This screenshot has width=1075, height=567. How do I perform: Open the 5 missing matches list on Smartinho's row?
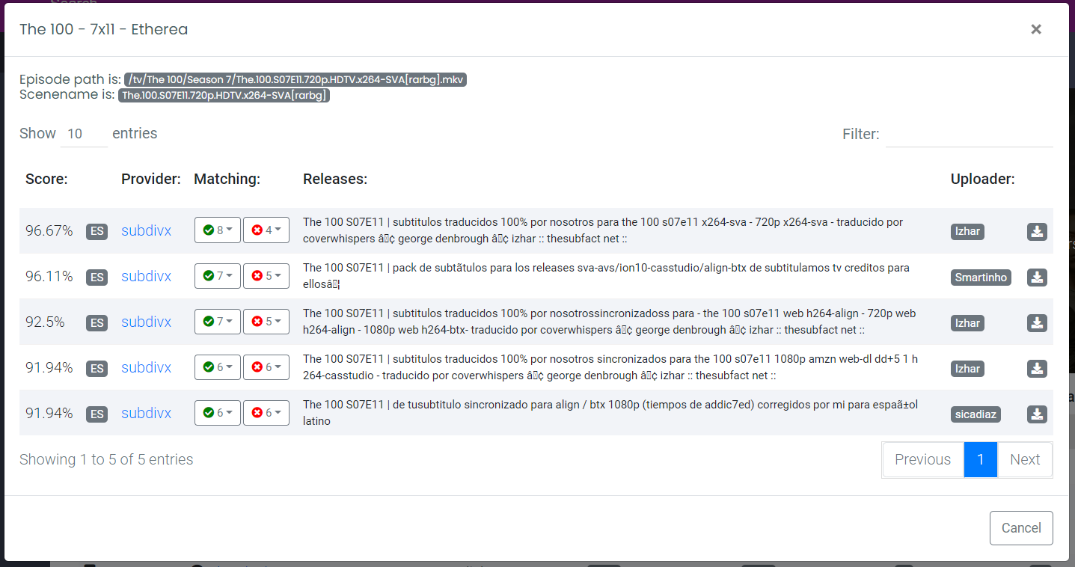coord(266,275)
